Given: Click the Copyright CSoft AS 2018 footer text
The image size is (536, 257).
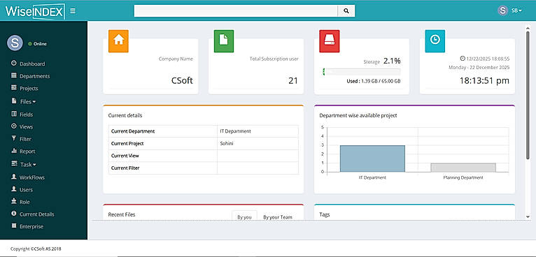Looking at the screenshot, I should click(x=36, y=249).
